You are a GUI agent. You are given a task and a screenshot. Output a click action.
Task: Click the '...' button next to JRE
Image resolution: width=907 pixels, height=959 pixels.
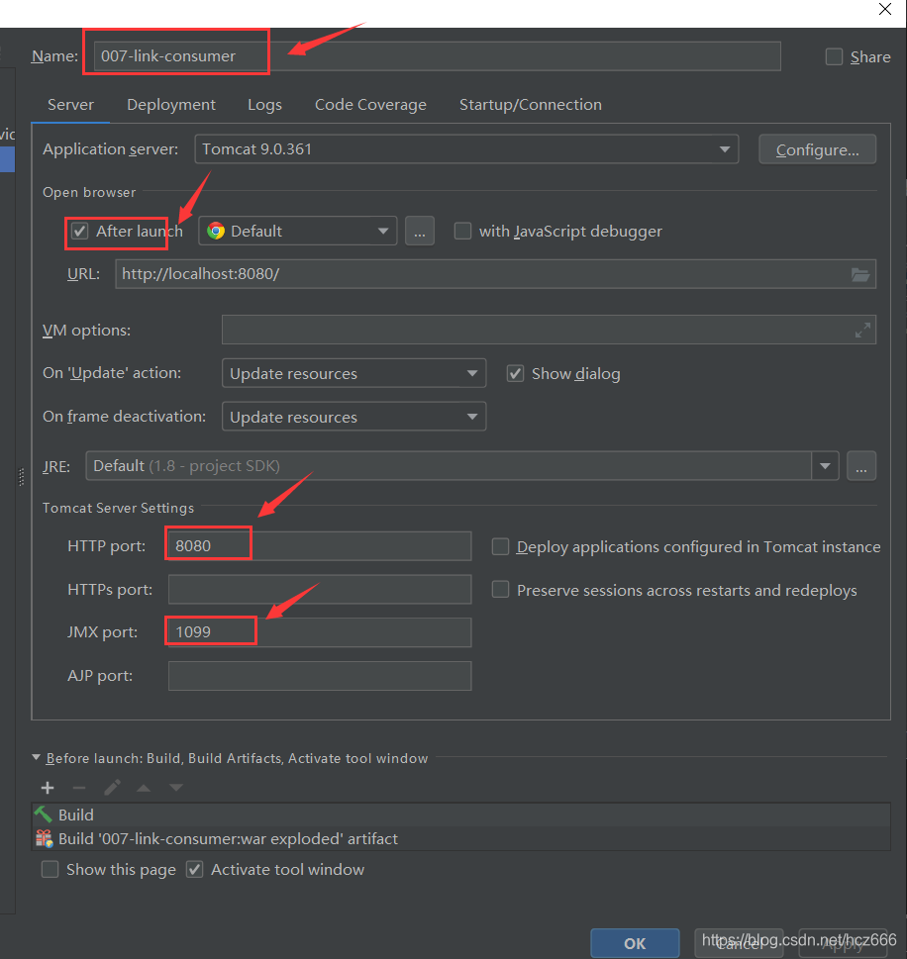(861, 466)
